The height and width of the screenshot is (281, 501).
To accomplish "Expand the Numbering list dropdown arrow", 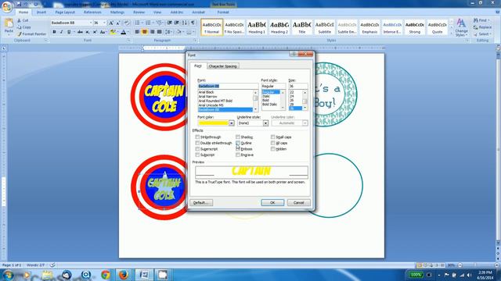I will pos(153,23).
